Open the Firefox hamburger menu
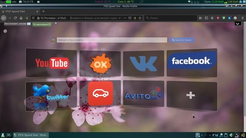246x138 pixels. click(243, 18)
